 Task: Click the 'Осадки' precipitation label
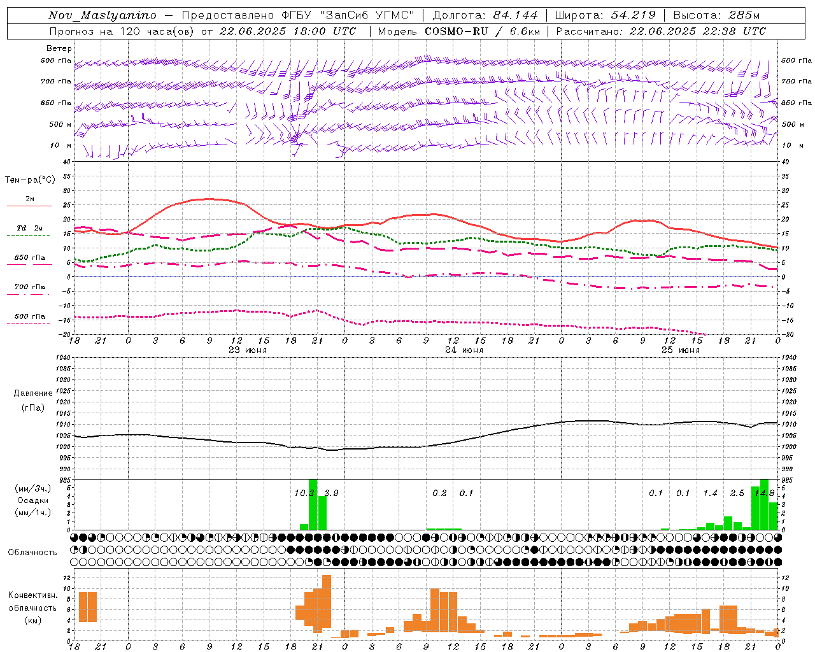tap(33, 500)
